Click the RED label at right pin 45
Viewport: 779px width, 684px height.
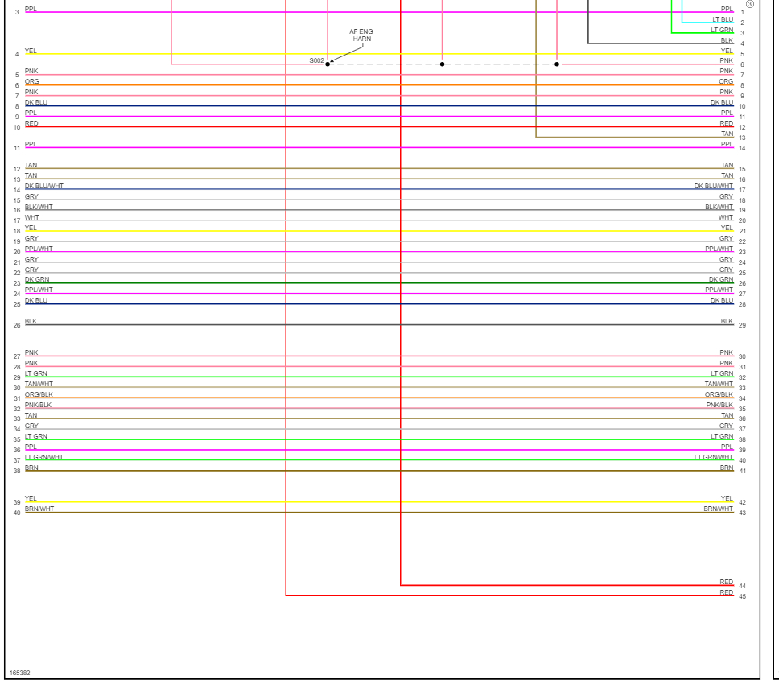(727, 592)
